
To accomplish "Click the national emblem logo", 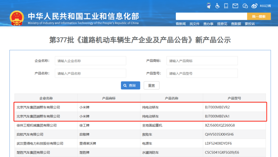I will pyautogui.click(x=17, y=18).
